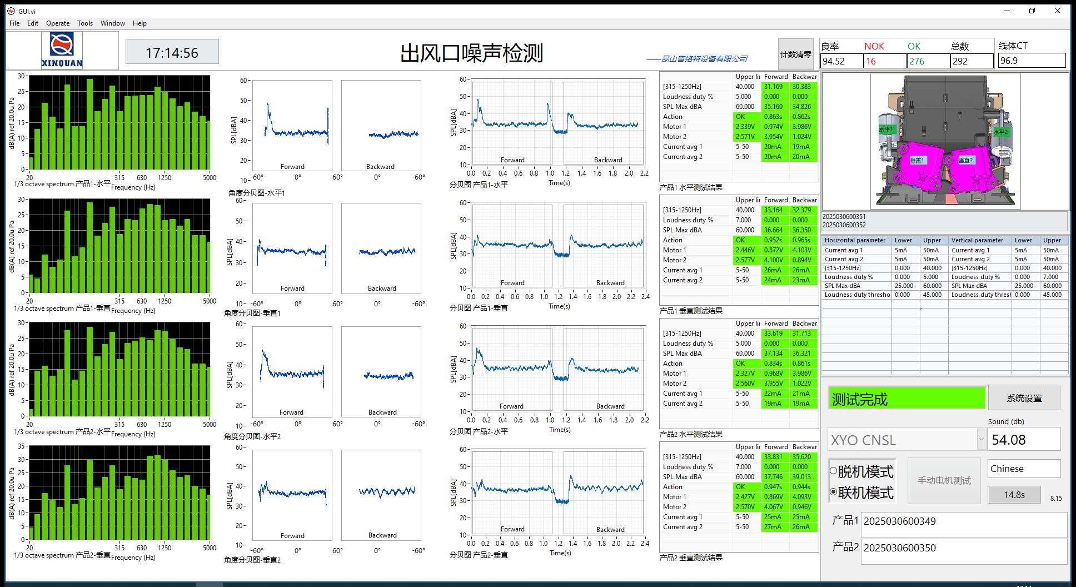The width and height of the screenshot is (1076, 587).
Task: Open the Tools menu
Action: click(x=85, y=23)
